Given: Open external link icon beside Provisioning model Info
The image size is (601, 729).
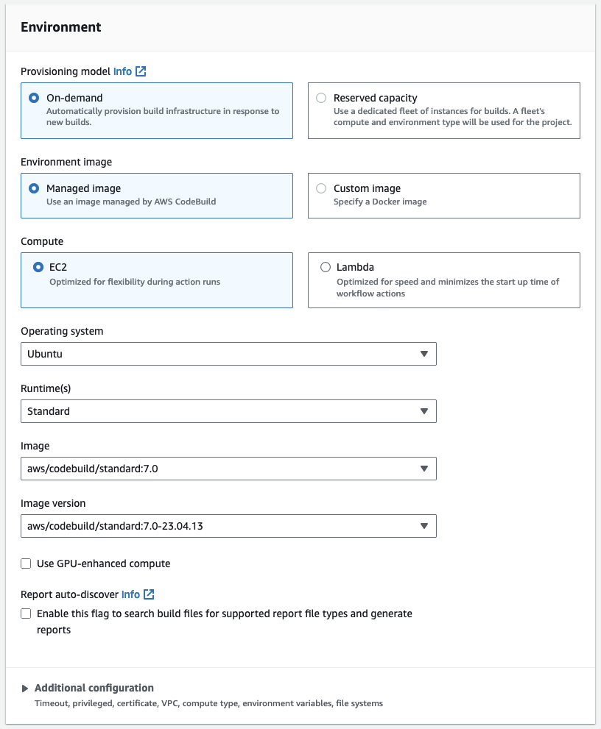Looking at the screenshot, I should 141,71.
